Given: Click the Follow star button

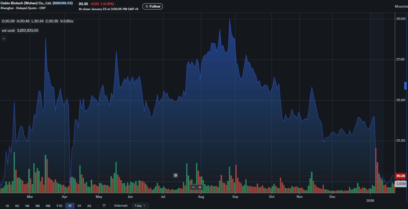Looking at the screenshot, I should click(153, 6).
